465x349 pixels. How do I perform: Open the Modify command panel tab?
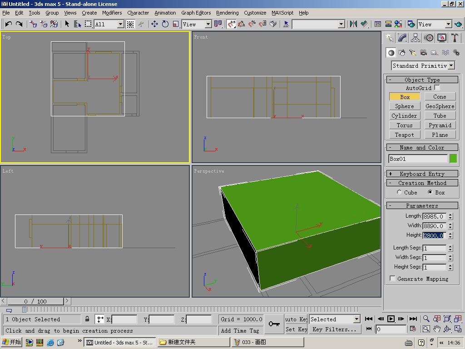pyautogui.click(x=402, y=38)
